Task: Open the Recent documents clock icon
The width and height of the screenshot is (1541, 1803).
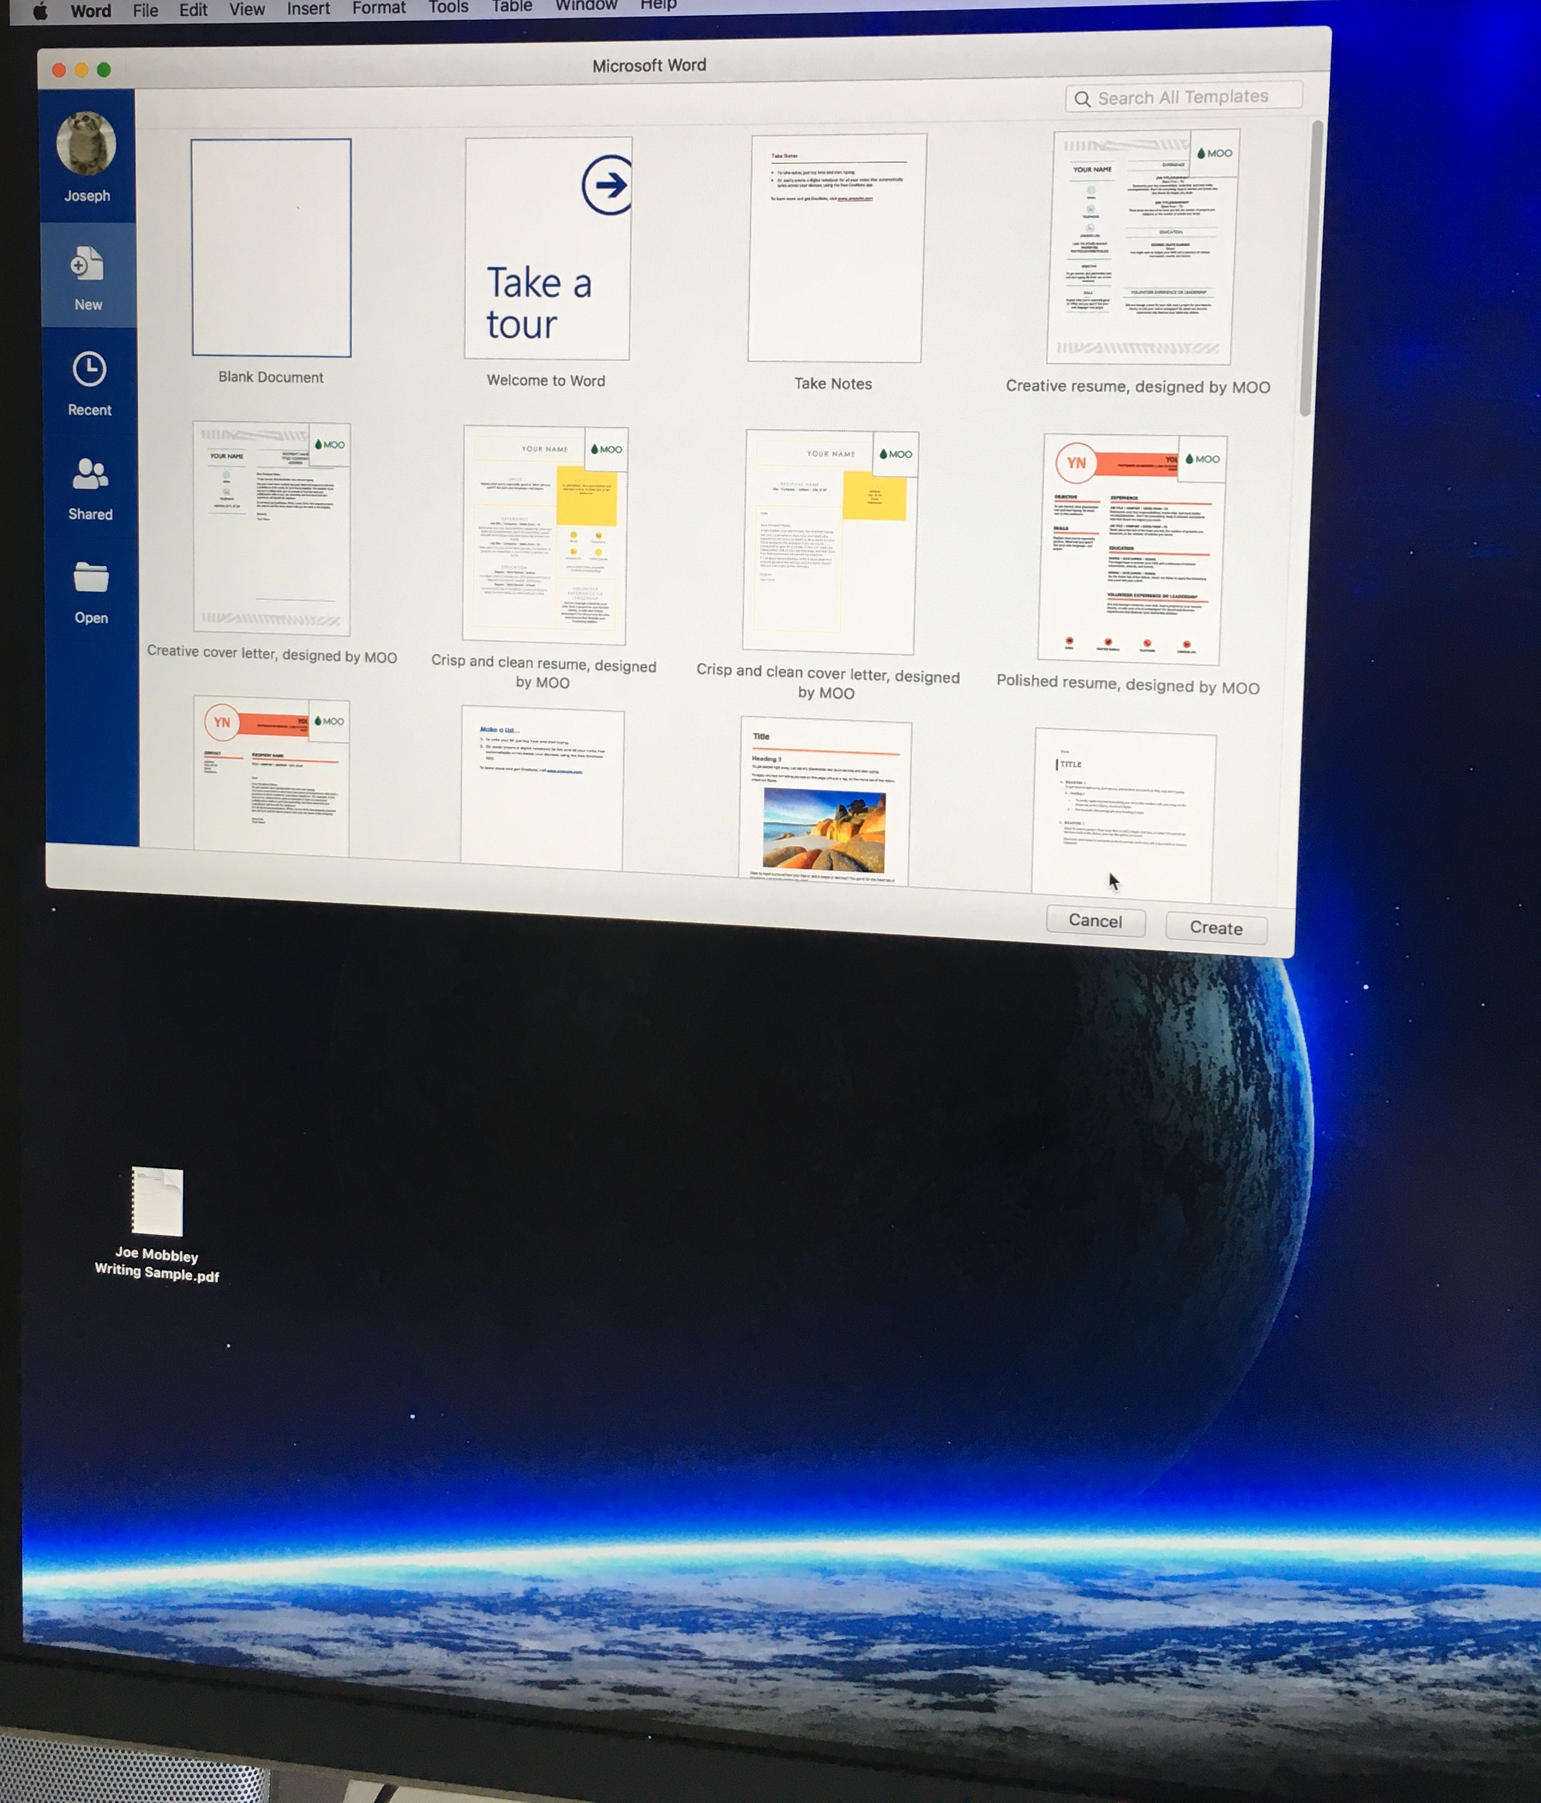Action: 89,370
